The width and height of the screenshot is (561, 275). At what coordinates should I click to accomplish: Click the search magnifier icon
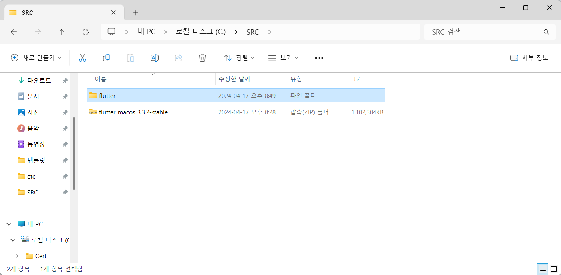click(546, 32)
